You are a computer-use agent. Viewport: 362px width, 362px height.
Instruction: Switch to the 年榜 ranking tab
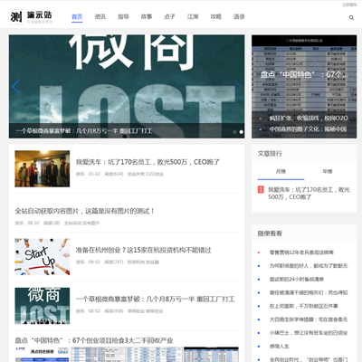tap(328, 171)
